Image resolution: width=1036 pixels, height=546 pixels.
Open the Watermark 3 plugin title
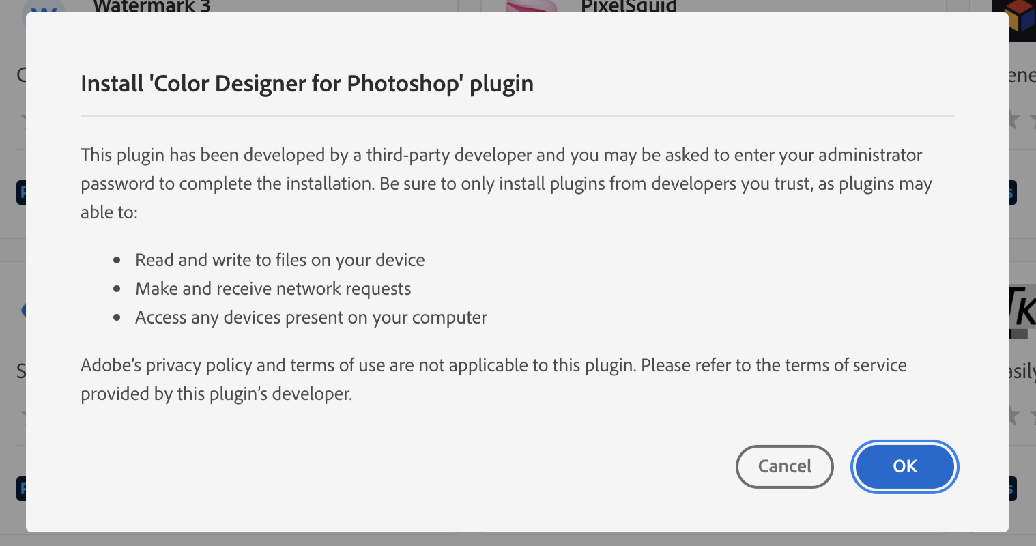pos(152,6)
